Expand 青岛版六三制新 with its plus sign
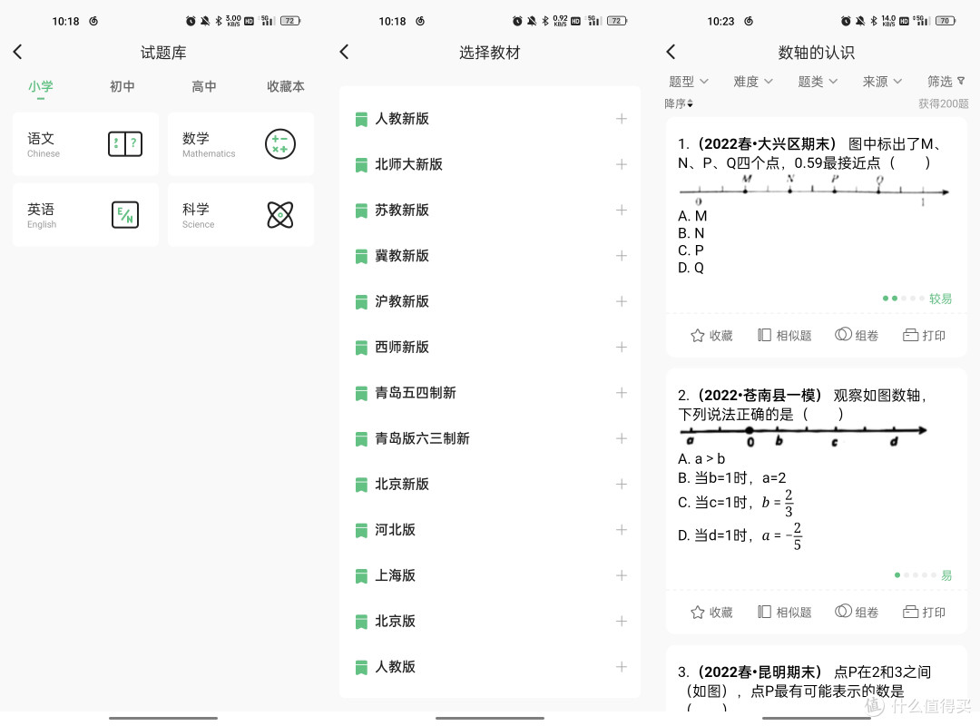980x726 pixels. [622, 438]
